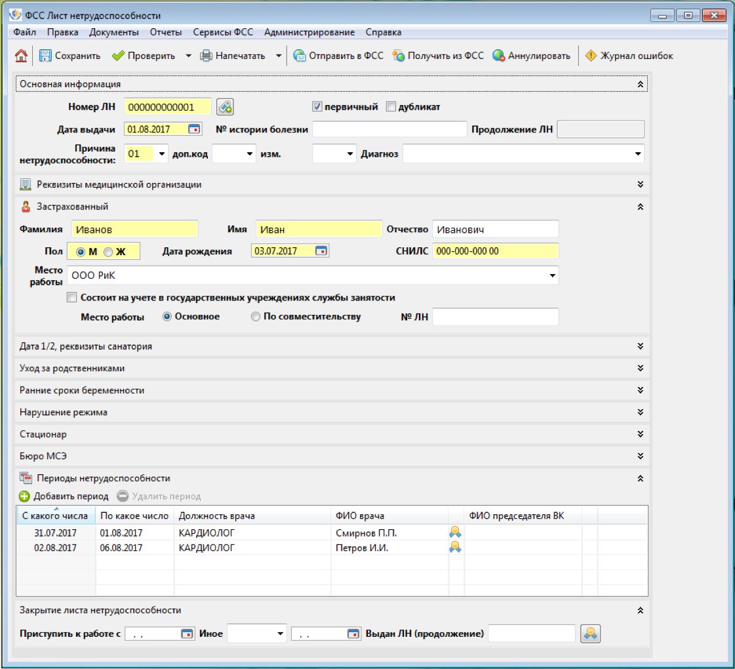Image resolution: width=735 pixels, height=669 pixels.
Task: Expand the Стационар section
Action: [x=640, y=435]
